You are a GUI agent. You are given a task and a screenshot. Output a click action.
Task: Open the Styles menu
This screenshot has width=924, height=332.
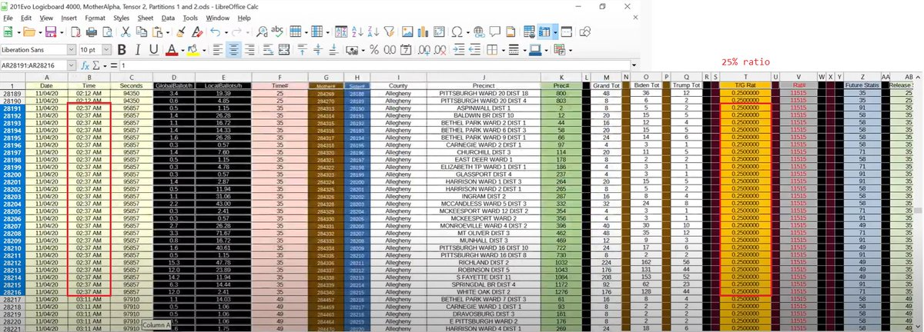point(121,17)
